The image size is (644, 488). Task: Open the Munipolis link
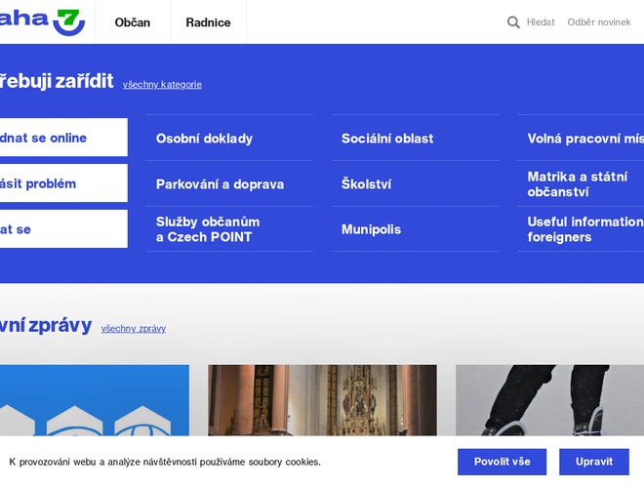[x=371, y=230]
